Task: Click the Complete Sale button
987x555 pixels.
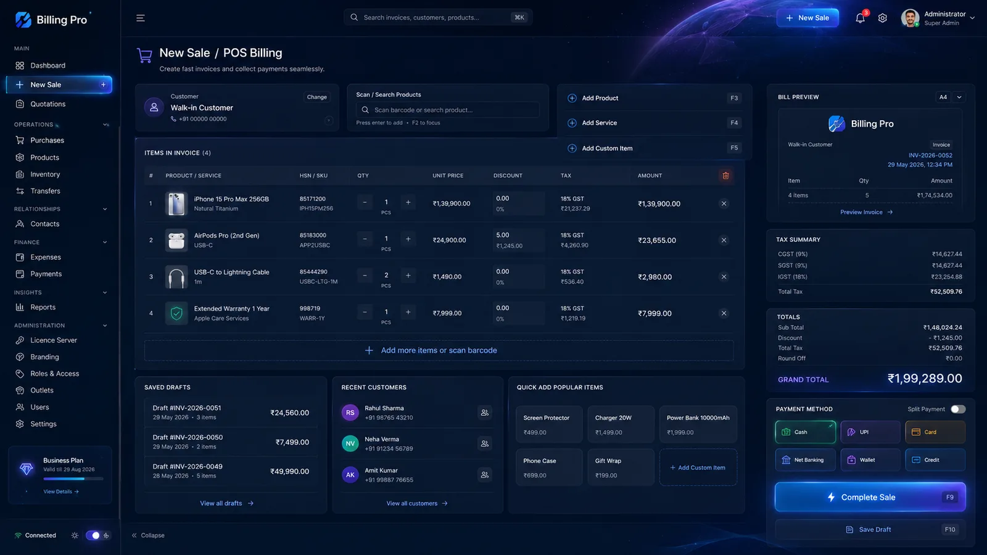Action: point(870,497)
